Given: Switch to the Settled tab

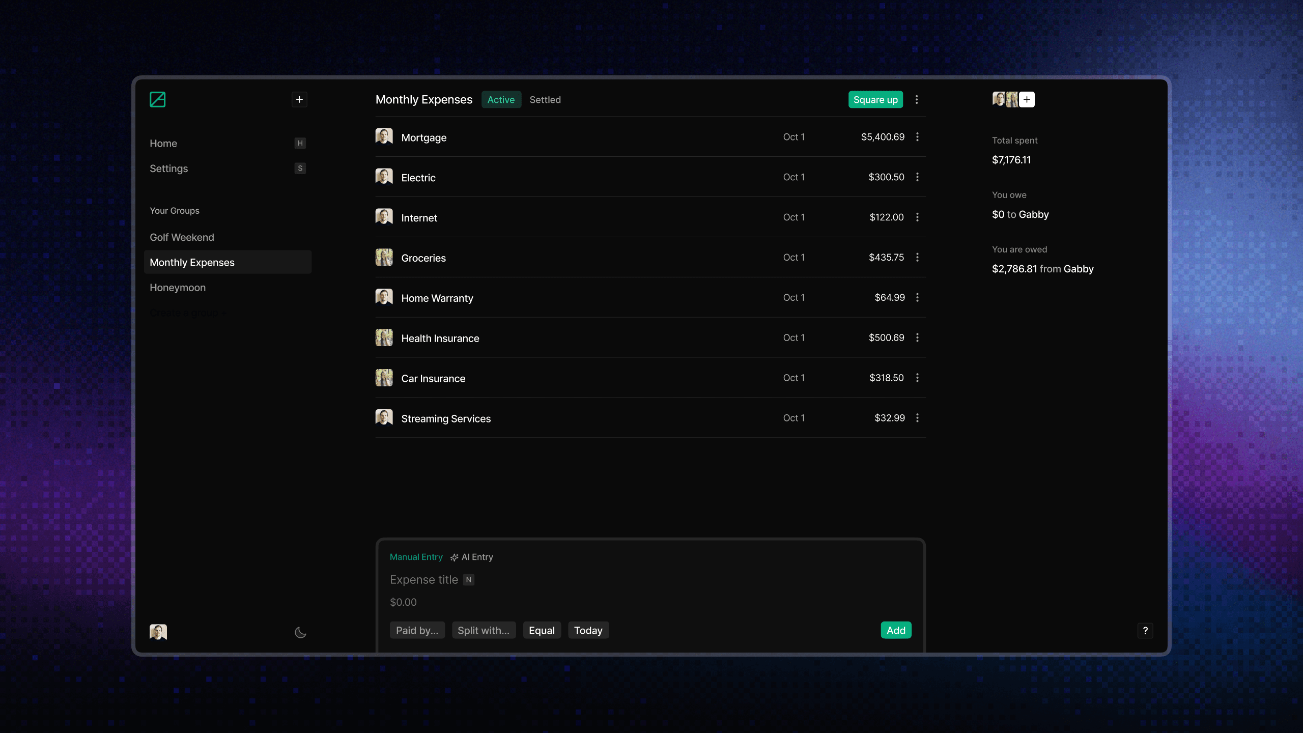Looking at the screenshot, I should tap(545, 100).
